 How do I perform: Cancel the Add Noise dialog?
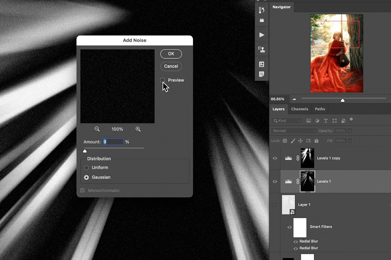pos(171,66)
